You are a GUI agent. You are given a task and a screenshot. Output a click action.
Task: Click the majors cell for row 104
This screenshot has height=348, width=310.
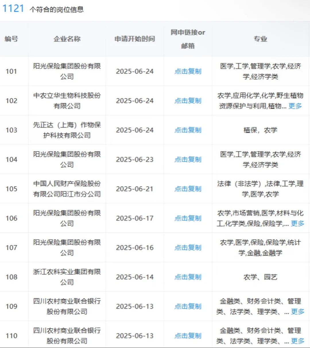pyautogui.click(x=261, y=160)
